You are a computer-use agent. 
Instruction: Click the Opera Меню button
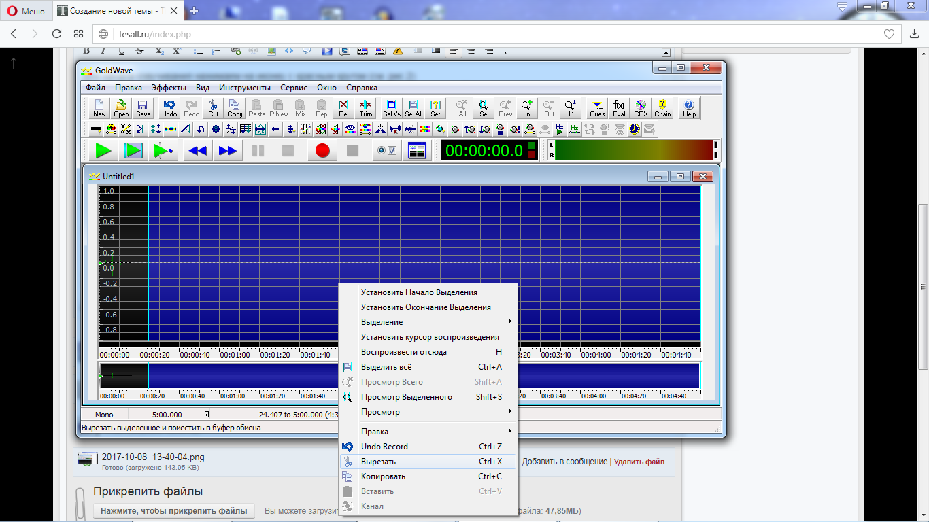click(x=25, y=12)
